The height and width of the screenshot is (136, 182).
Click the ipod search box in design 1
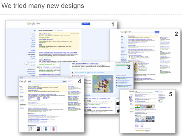click(x=59, y=24)
